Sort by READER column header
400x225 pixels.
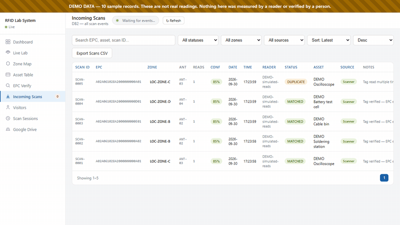[x=269, y=67]
